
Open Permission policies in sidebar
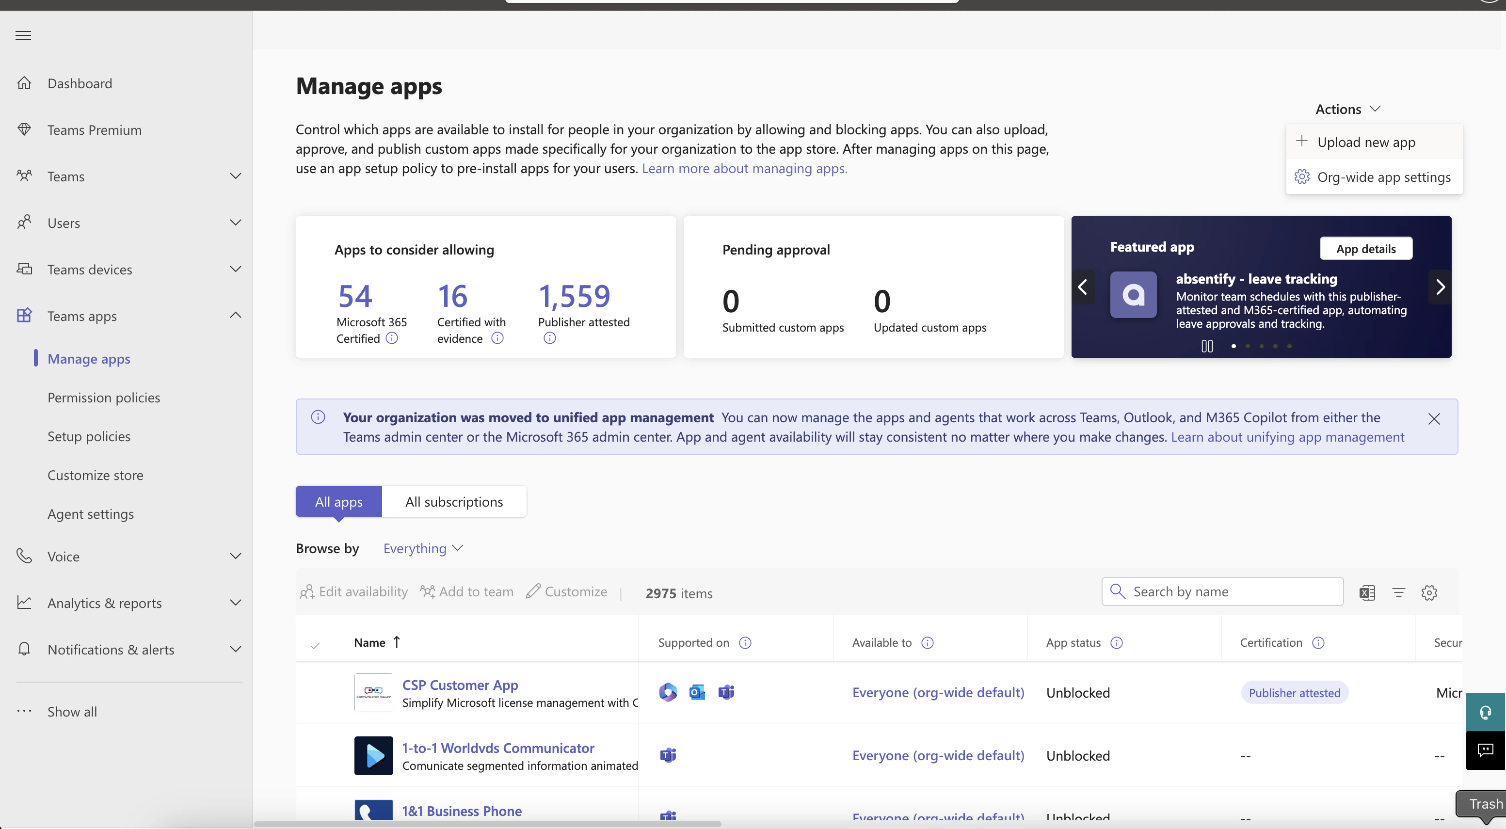(x=103, y=398)
